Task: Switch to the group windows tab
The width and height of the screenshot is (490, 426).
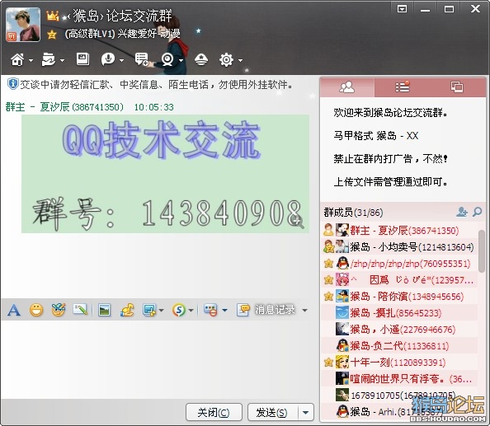Action: [457, 87]
